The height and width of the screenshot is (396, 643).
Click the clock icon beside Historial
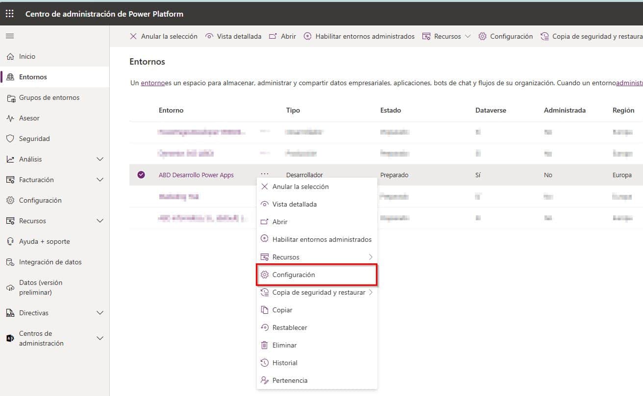(x=265, y=363)
